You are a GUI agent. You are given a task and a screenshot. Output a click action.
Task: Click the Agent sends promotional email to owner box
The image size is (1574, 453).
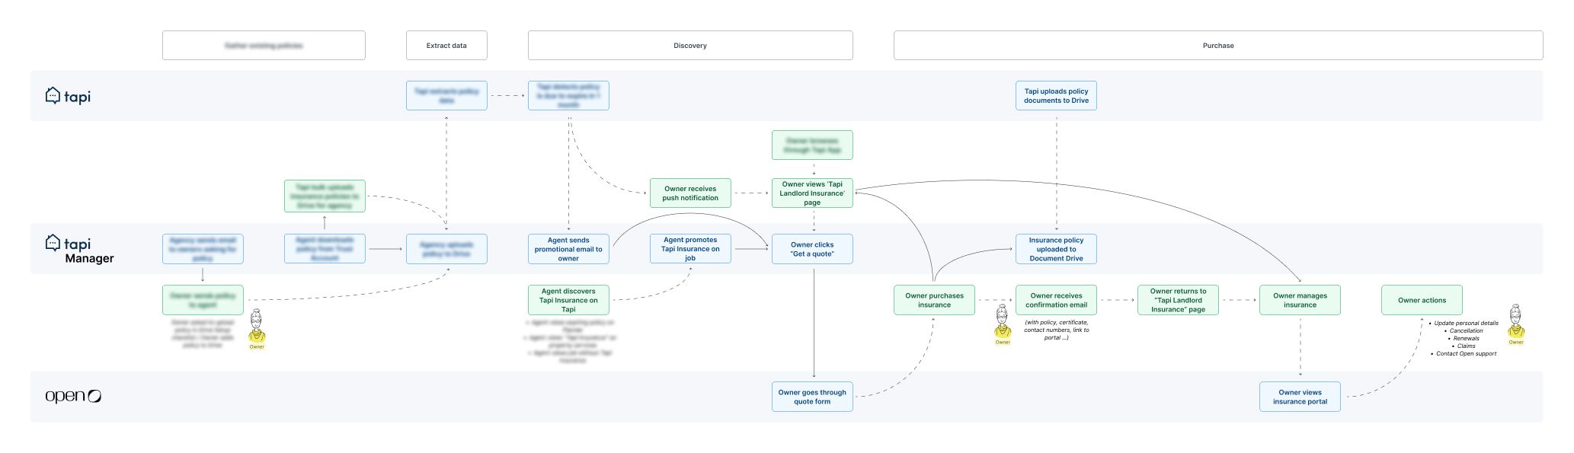click(x=568, y=249)
